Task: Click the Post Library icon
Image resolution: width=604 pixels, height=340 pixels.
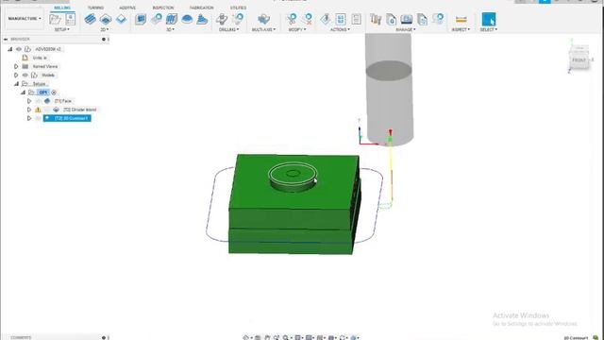Action: 391,19
